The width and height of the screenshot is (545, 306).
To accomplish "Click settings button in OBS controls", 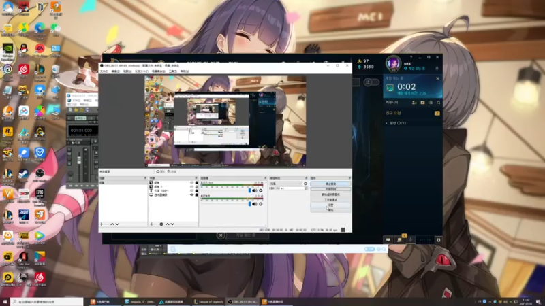I will [330, 205].
